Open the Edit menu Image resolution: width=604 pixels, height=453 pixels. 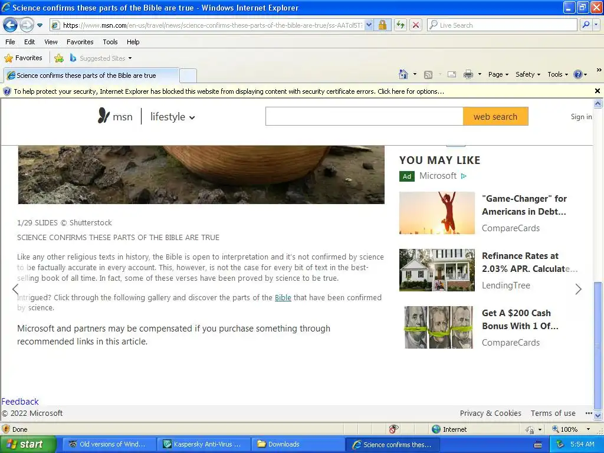point(29,42)
